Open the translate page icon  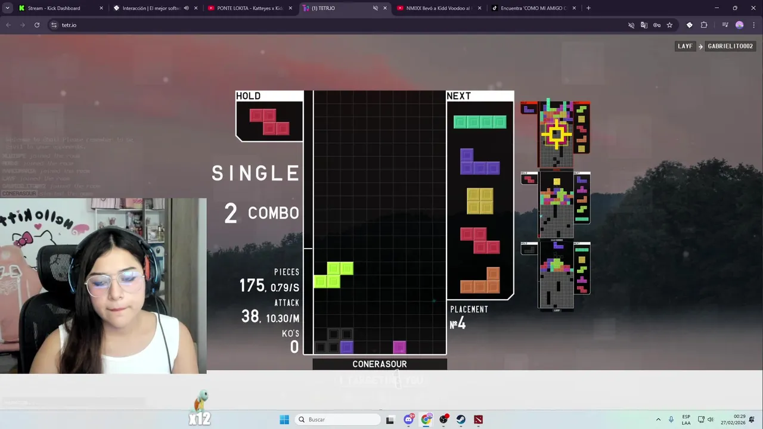pyautogui.click(x=644, y=25)
